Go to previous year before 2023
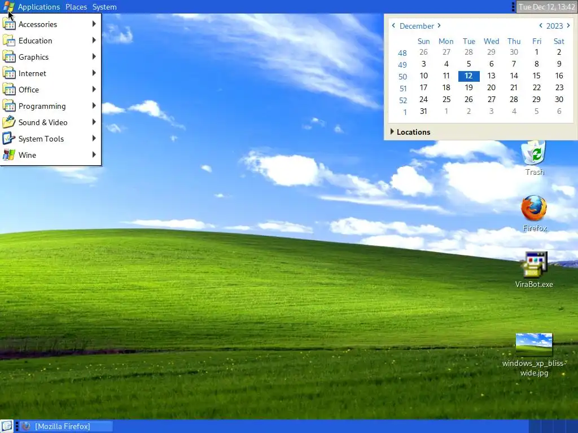 pos(541,25)
